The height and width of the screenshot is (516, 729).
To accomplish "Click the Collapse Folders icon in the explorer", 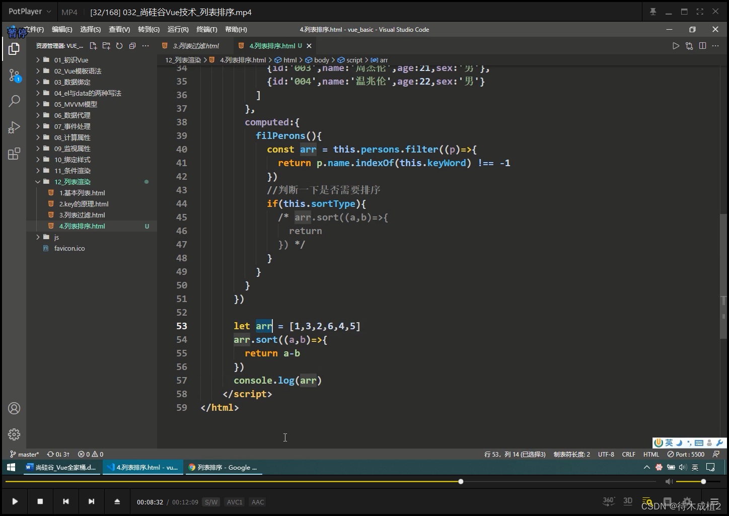I will (132, 46).
